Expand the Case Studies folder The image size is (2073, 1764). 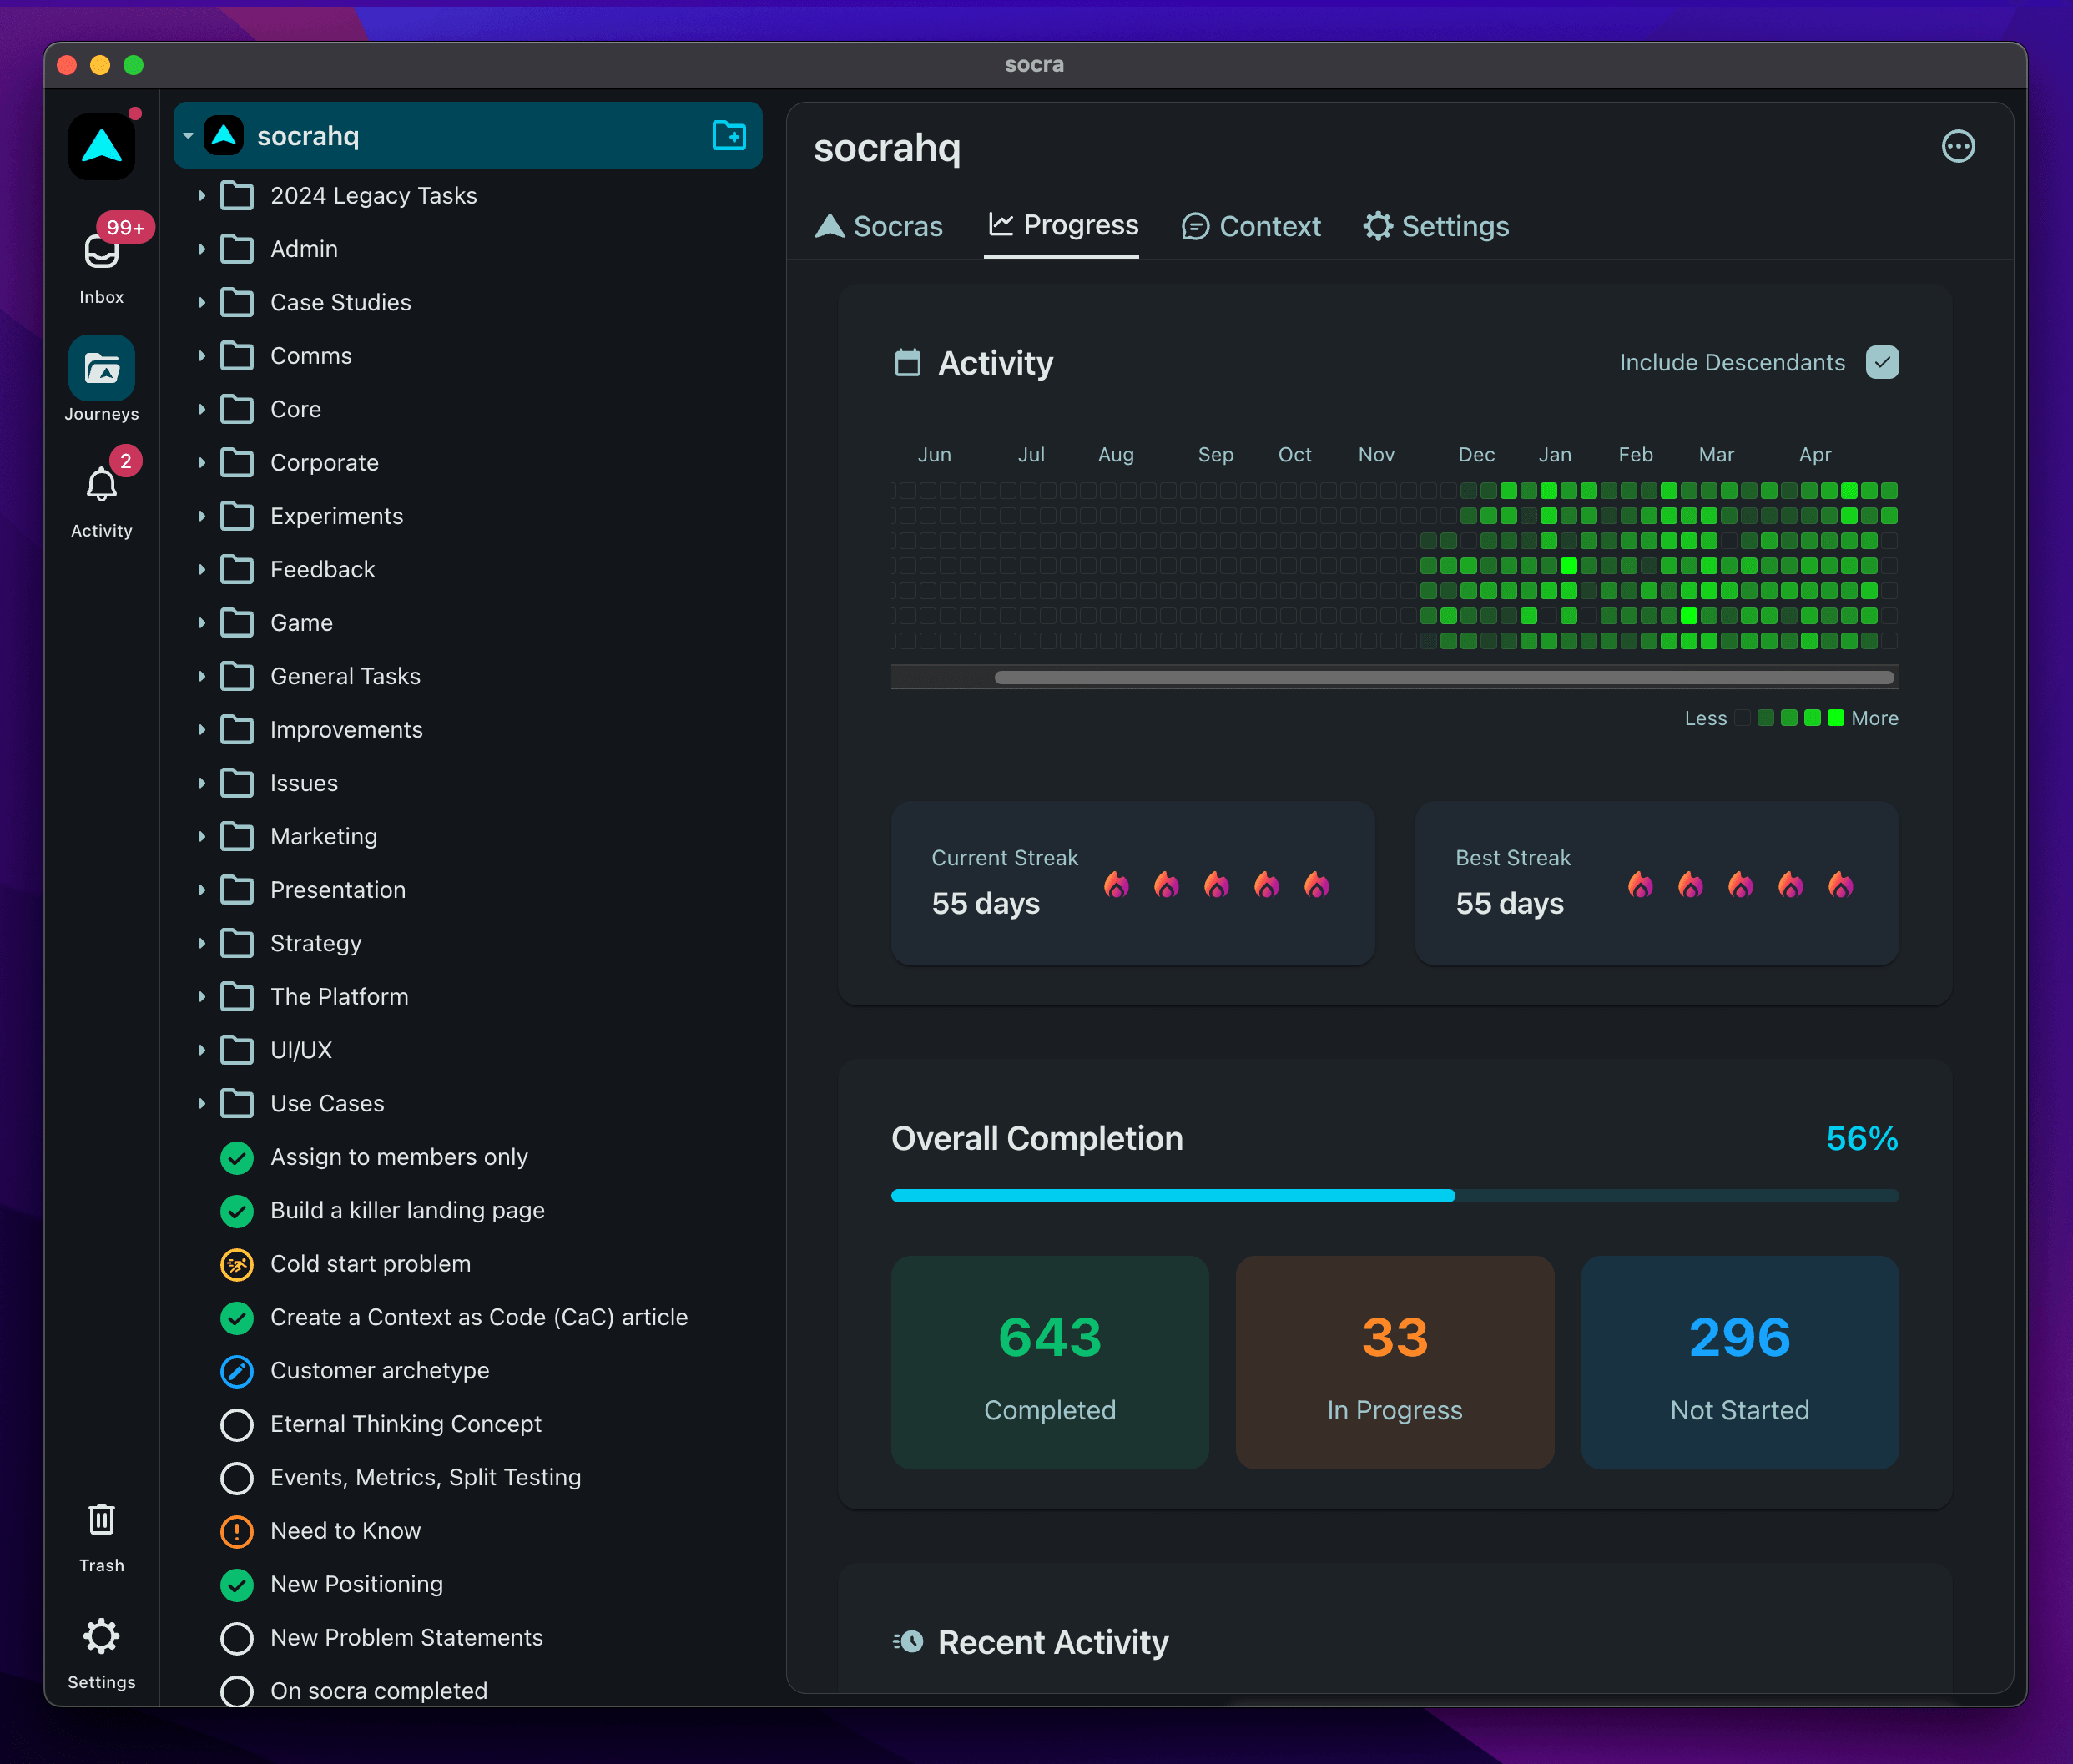tap(202, 302)
